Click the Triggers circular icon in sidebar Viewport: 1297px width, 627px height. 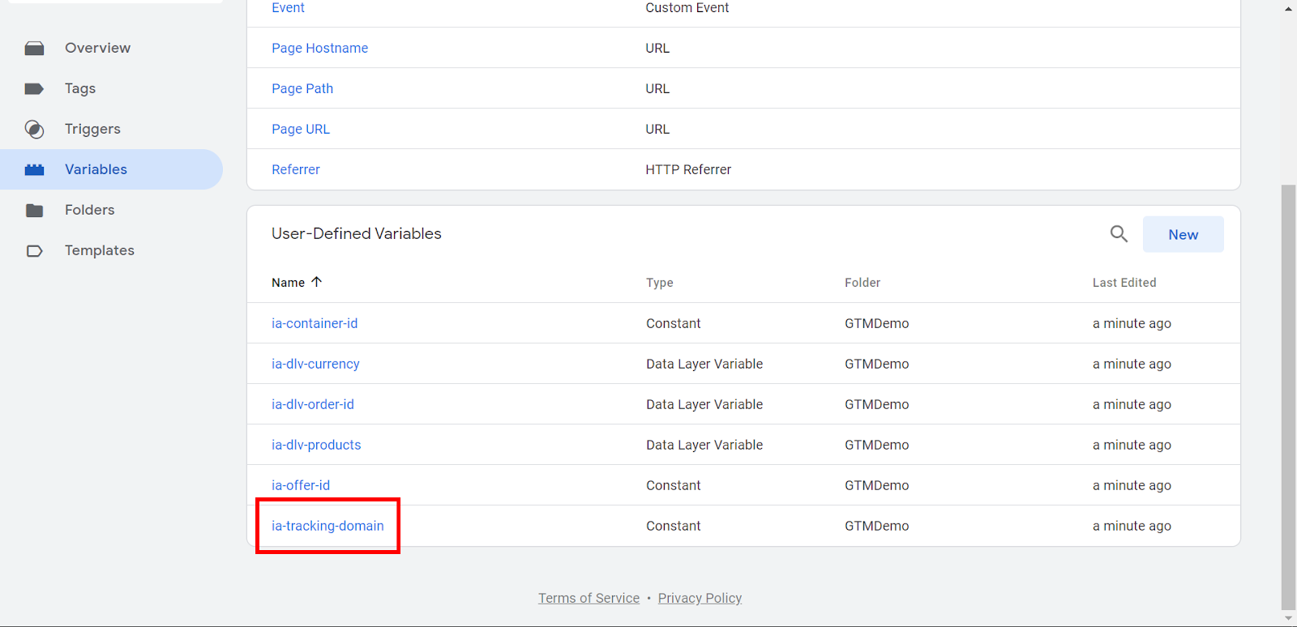(x=34, y=130)
